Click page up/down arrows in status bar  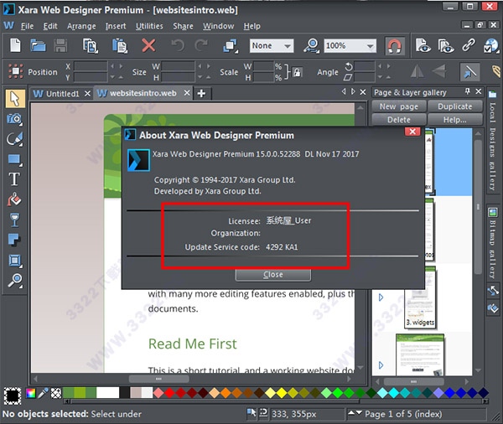click(x=355, y=413)
